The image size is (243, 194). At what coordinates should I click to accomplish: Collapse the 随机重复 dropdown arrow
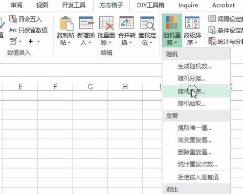175,42
